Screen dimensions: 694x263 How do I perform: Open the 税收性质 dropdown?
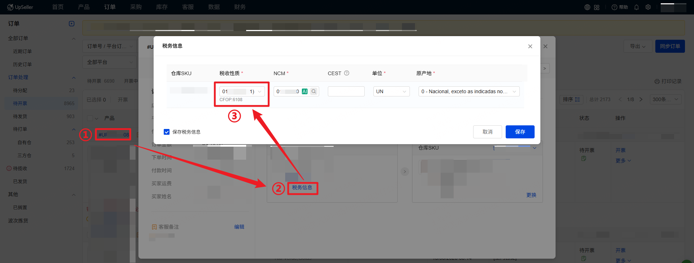click(242, 91)
